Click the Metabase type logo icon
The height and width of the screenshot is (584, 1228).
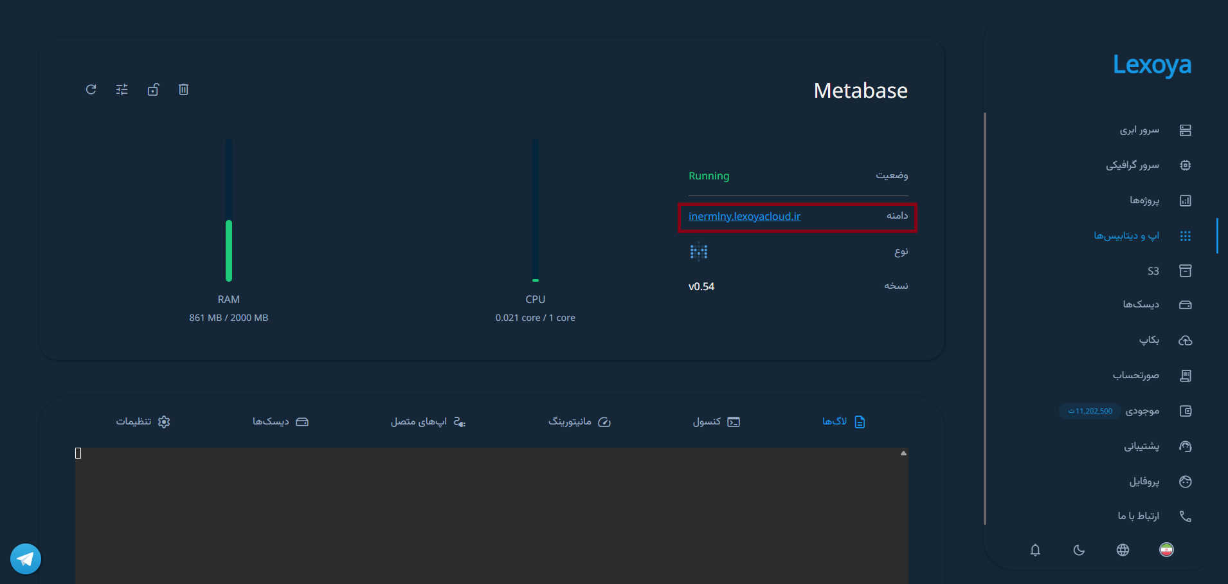pyautogui.click(x=699, y=251)
